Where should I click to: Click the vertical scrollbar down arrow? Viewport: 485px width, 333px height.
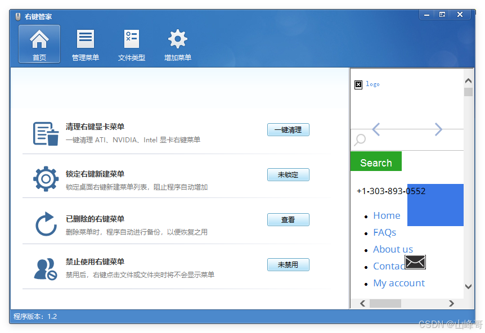[468, 287]
